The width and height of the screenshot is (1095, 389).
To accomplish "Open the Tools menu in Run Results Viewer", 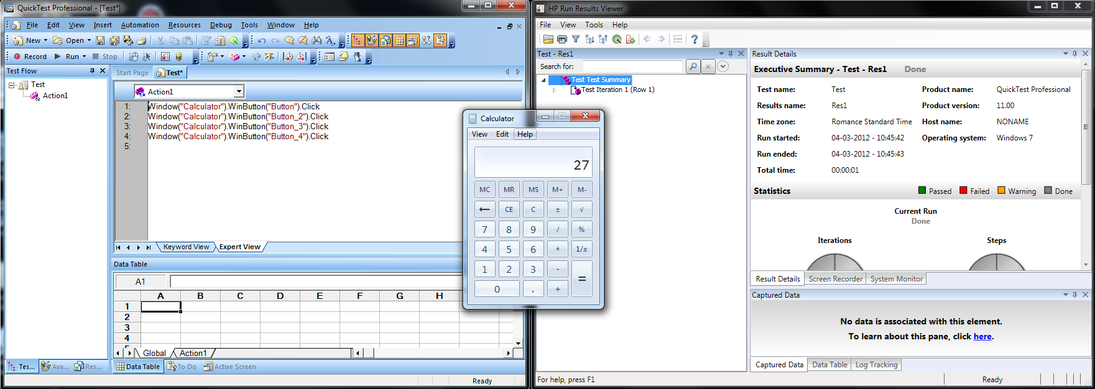I will point(594,25).
